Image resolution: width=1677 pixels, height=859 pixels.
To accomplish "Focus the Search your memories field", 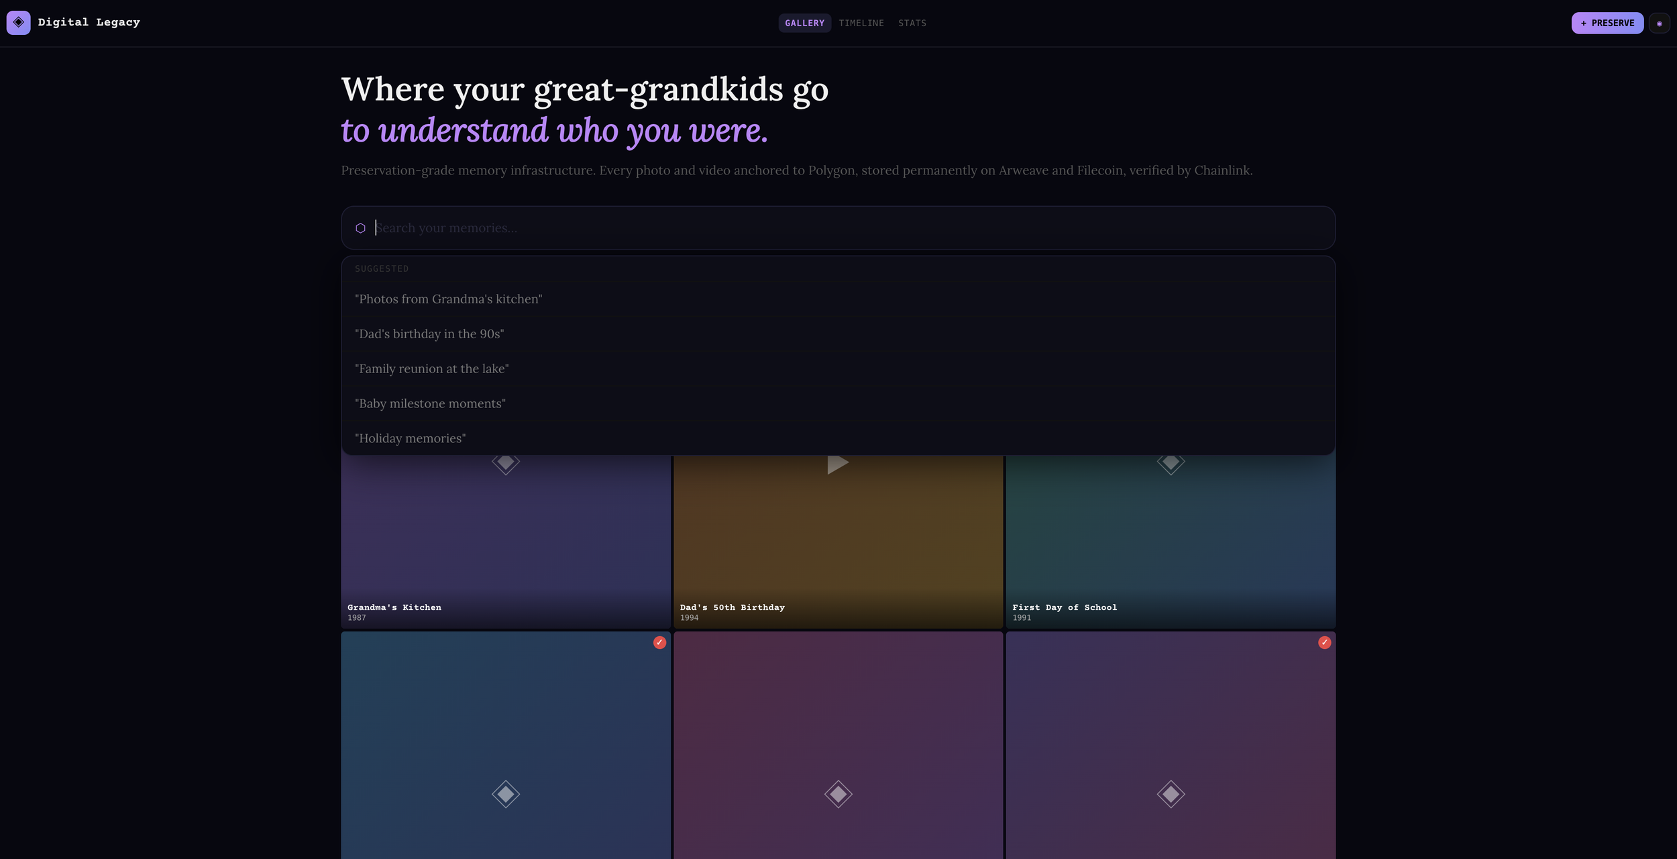I will [805, 228].
